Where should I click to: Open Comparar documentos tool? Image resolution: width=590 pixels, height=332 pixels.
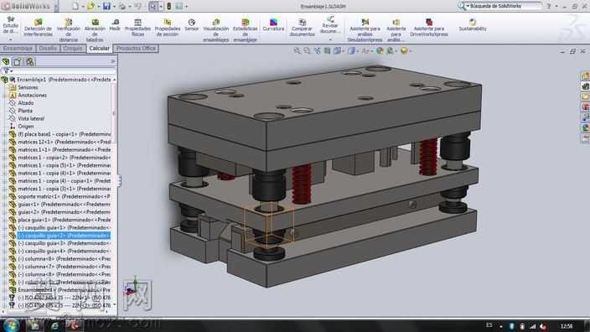pos(303,27)
